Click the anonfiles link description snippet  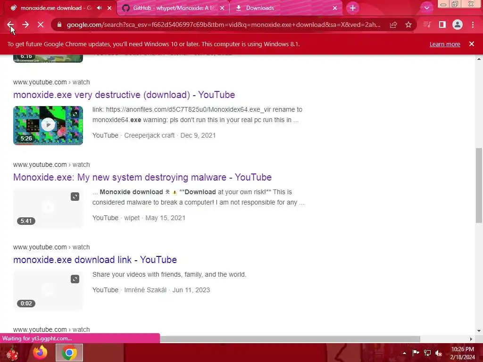click(197, 115)
